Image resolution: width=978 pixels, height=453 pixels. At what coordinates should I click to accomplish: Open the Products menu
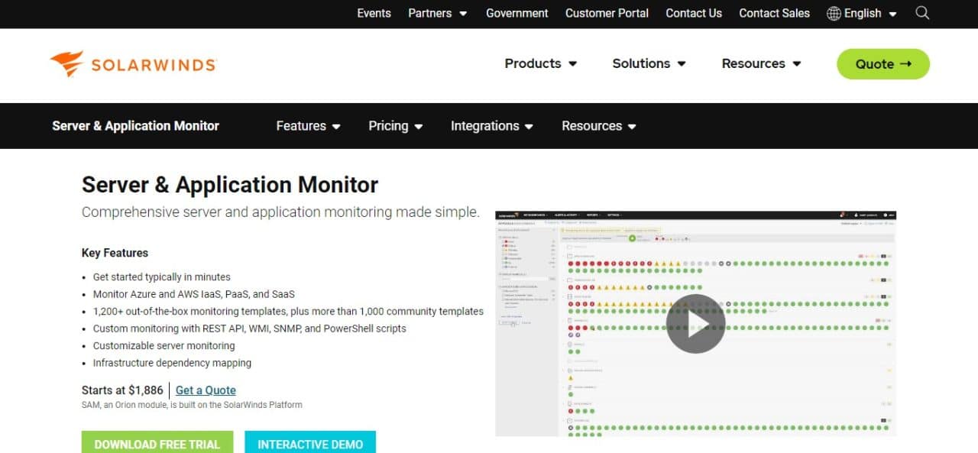541,63
